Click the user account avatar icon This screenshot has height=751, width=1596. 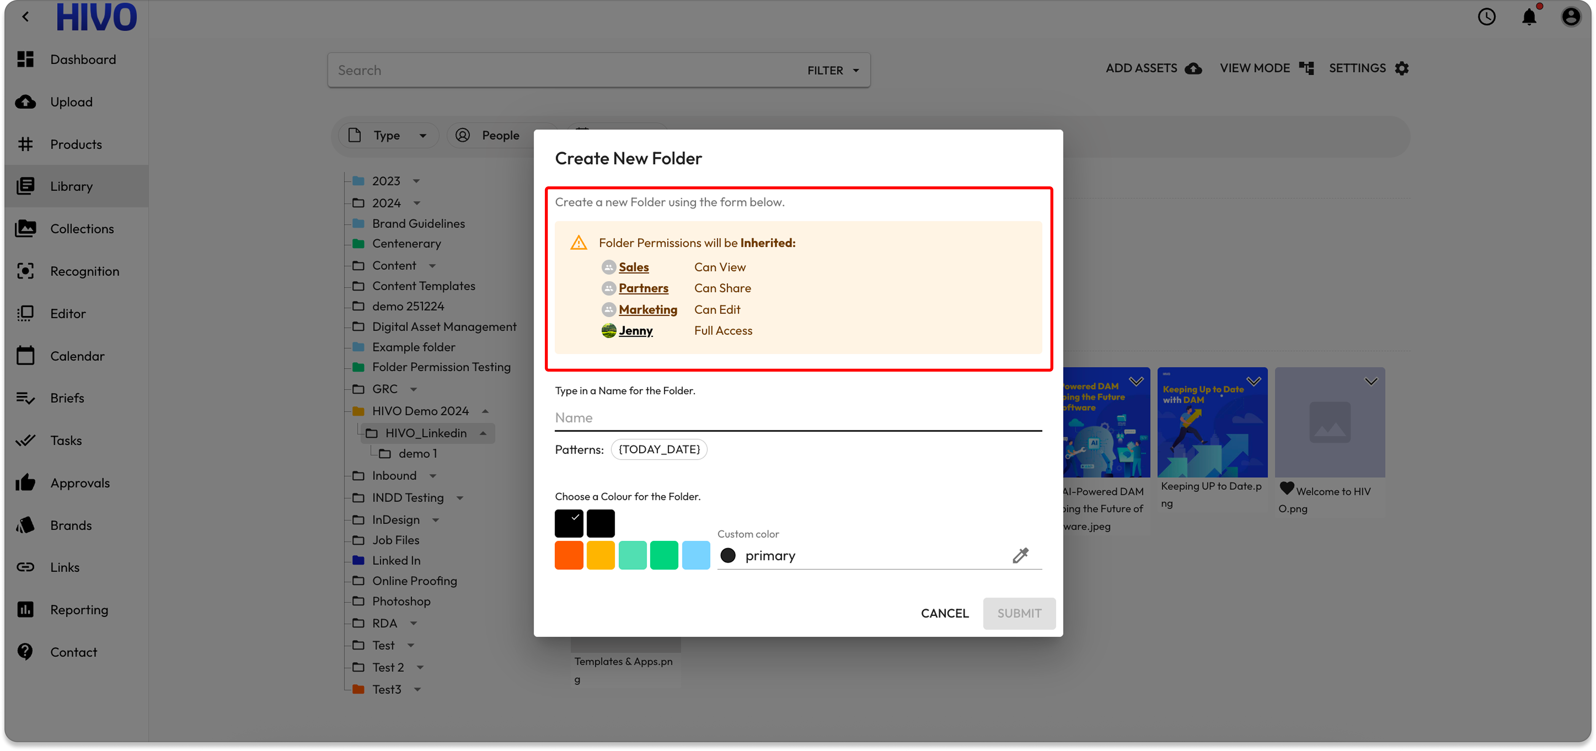1571,17
